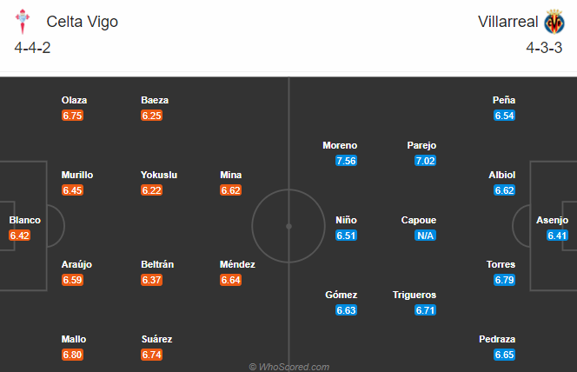Click Mallo's 6.80 rating badge
Image resolution: width=577 pixels, height=372 pixels.
pos(73,354)
